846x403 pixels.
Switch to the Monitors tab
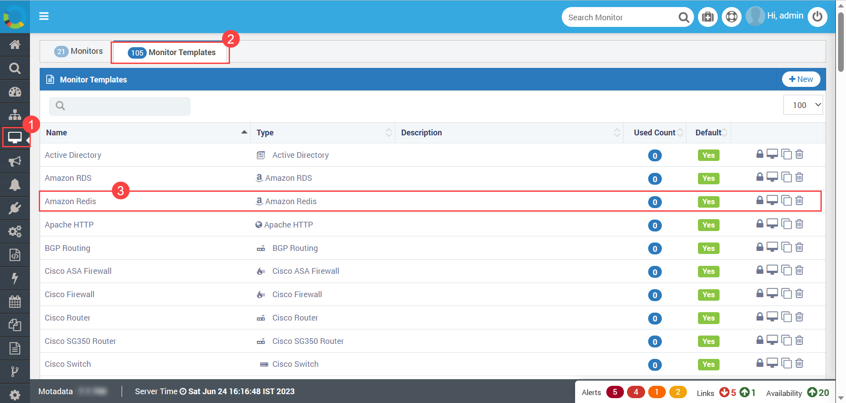pos(78,52)
